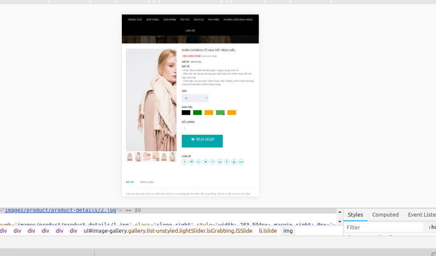Share via the Twitter icon
This screenshot has width=436, height=256.
(205, 162)
